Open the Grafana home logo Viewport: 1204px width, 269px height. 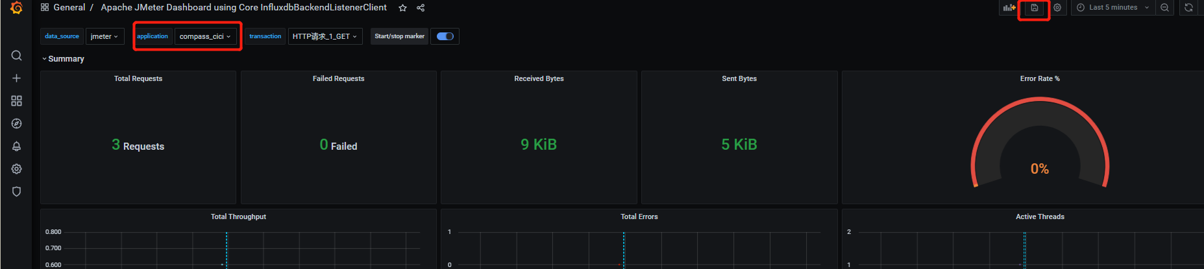point(17,8)
